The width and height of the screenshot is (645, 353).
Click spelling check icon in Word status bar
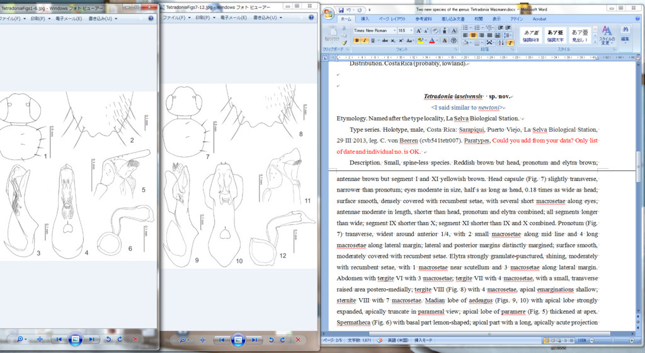click(380, 340)
